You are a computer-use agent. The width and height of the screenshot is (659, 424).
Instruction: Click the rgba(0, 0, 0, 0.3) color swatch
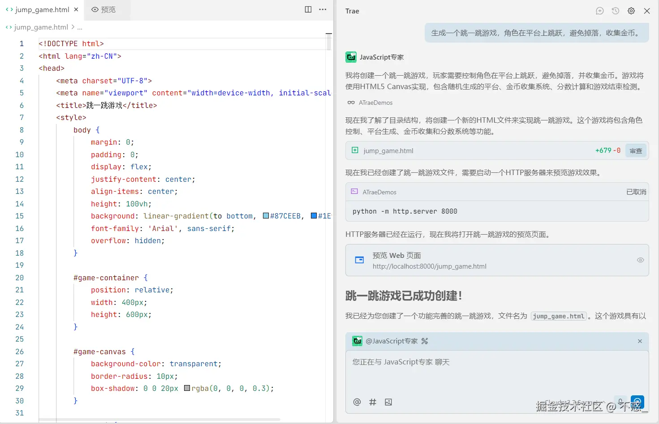point(187,388)
